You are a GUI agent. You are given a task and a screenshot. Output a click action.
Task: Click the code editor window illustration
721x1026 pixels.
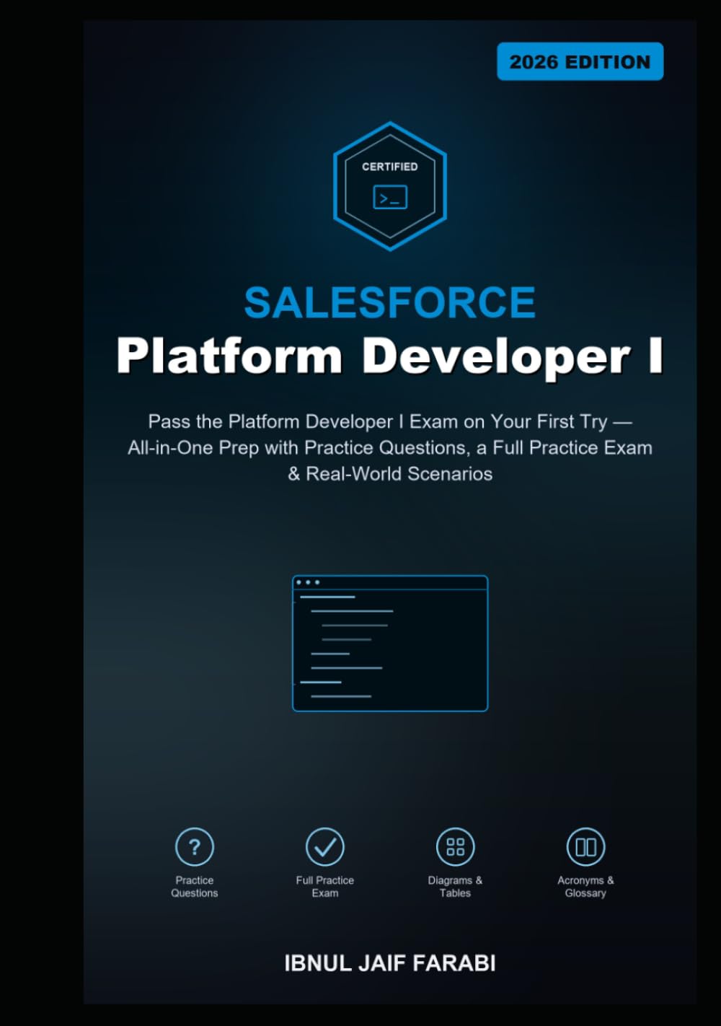pyautogui.click(x=390, y=643)
